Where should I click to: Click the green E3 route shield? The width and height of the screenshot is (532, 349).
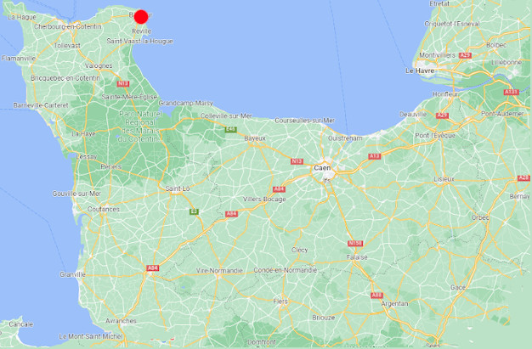(194, 211)
